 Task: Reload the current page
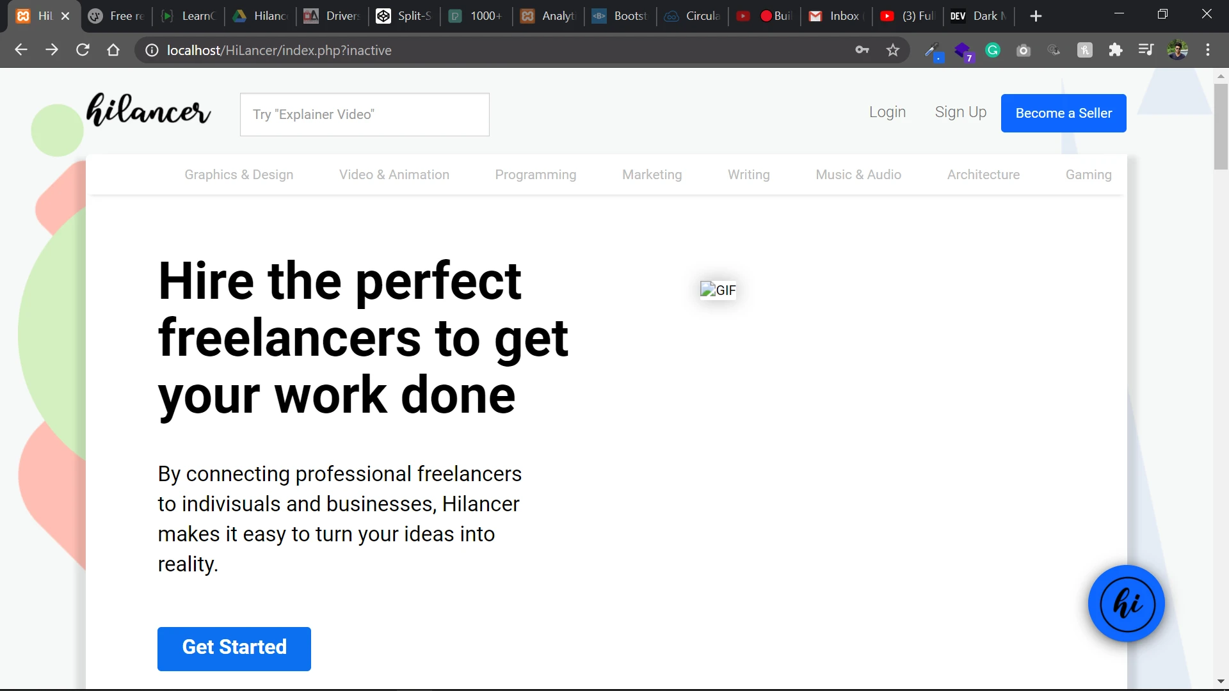pyautogui.click(x=83, y=50)
